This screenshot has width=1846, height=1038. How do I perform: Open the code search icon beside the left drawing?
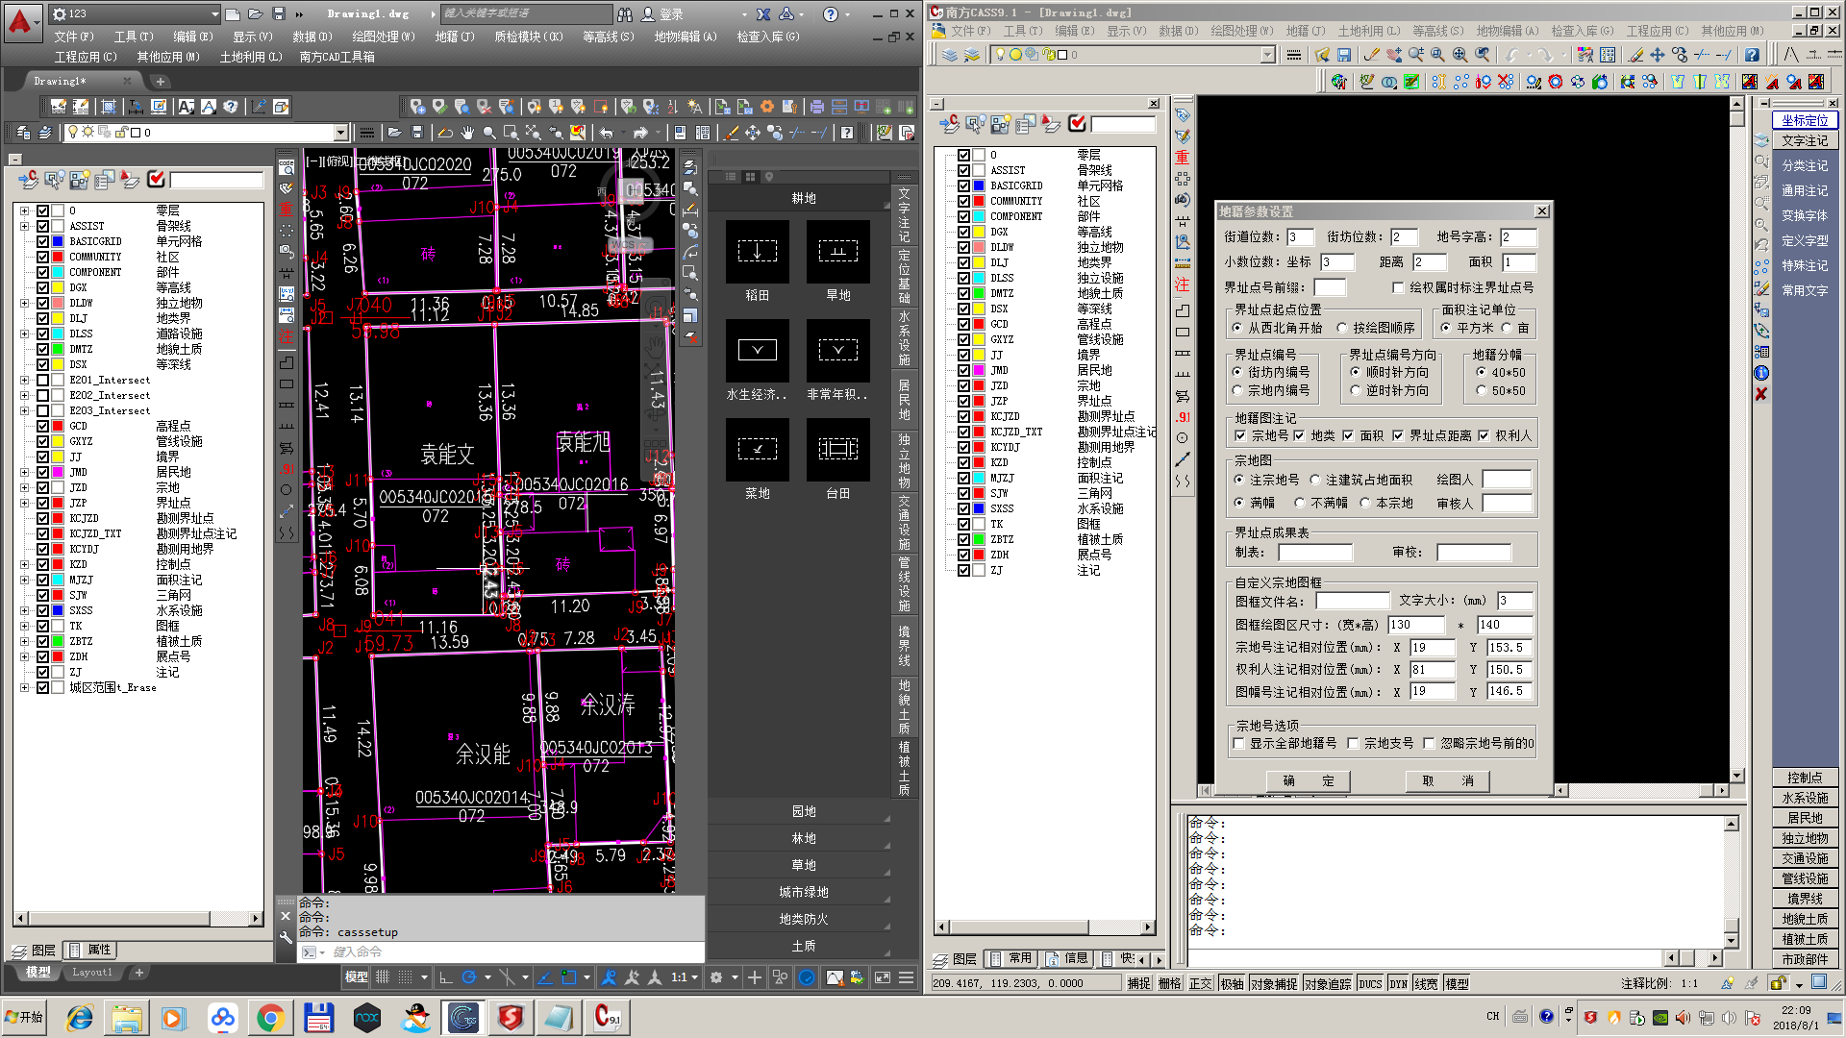tap(287, 166)
